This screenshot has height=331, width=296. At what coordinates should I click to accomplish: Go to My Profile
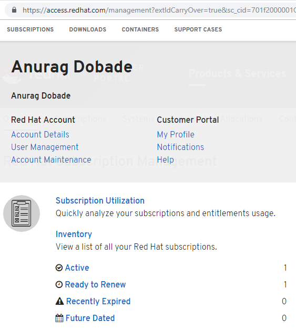click(x=176, y=134)
